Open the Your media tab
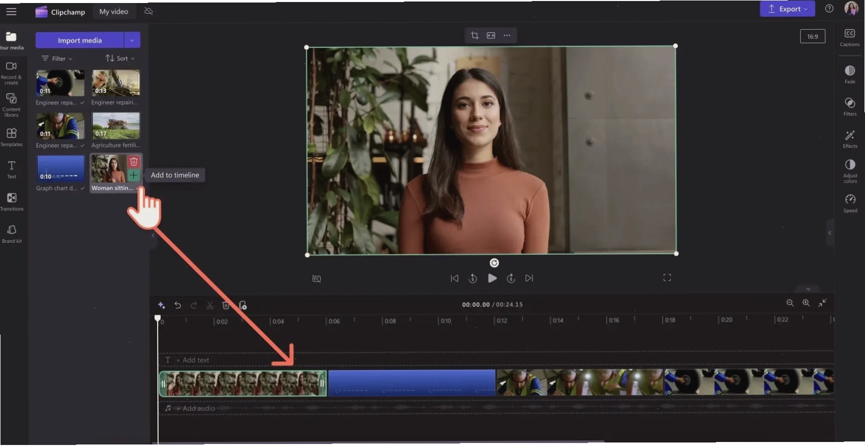Image resolution: width=865 pixels, height=446 pixels. (12, 41)
